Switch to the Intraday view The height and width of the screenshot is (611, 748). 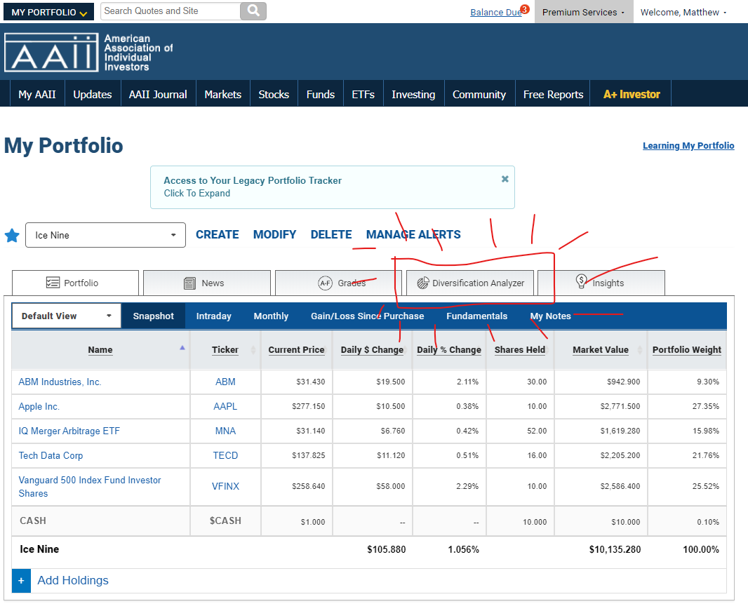214,316
